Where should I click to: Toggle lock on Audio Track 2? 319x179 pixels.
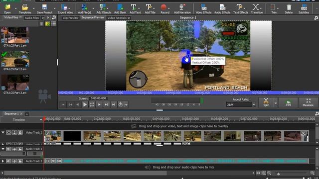click(x=20, y=161)
